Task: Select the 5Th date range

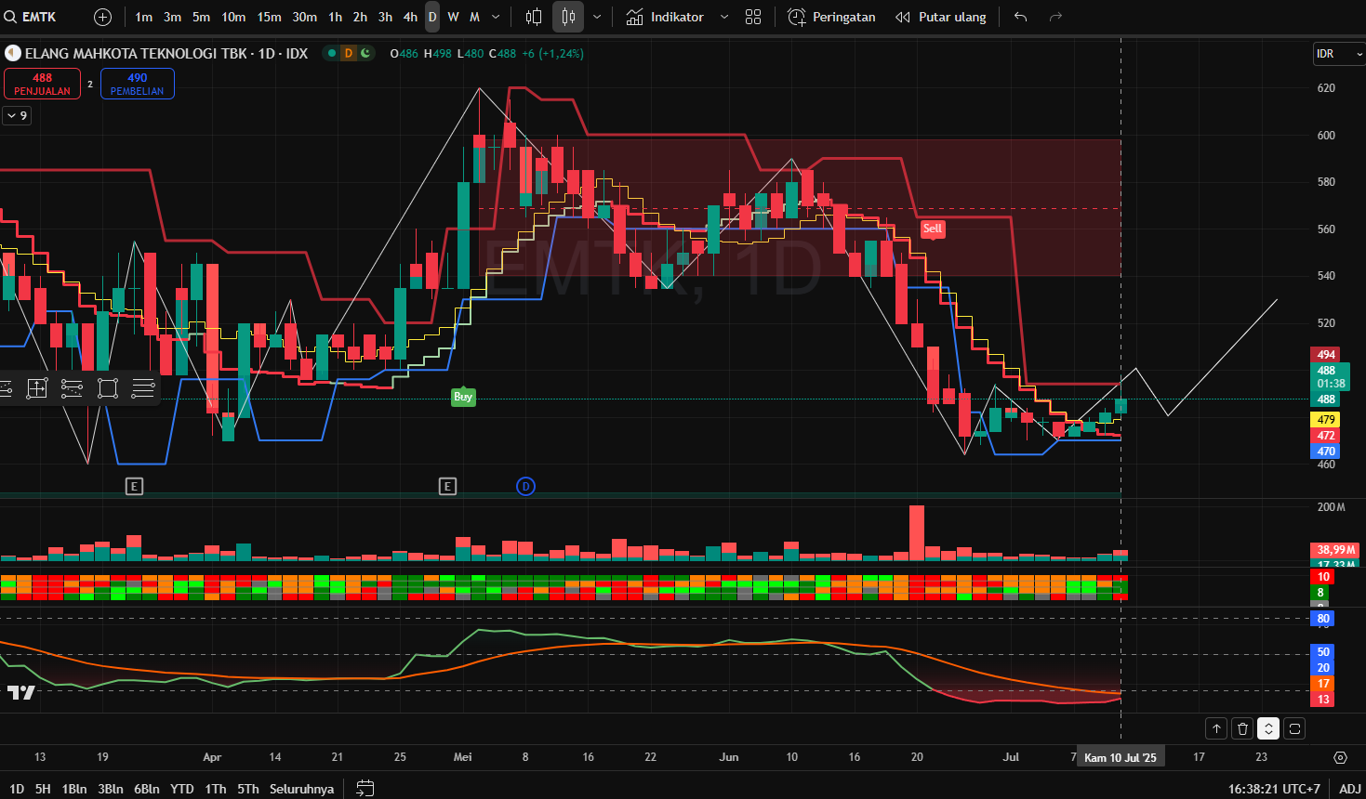Action: click(x=248, y=788)
